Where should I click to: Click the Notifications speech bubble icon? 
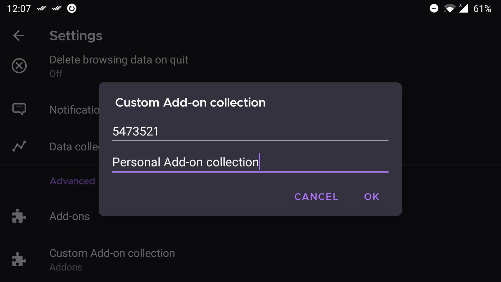[19, 109]
